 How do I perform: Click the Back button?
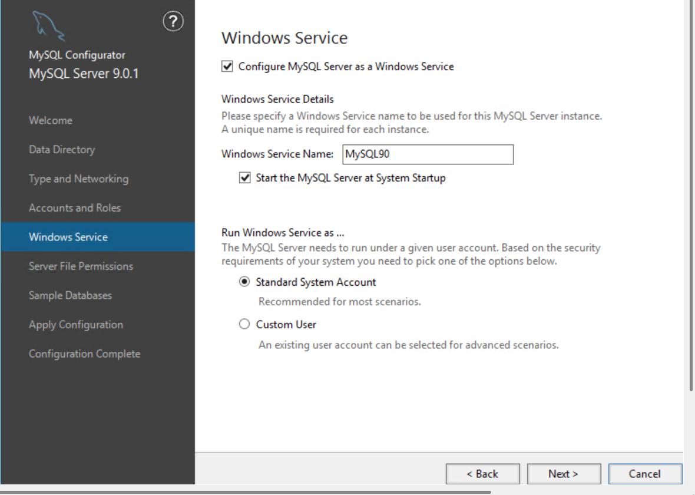point(483,474)
